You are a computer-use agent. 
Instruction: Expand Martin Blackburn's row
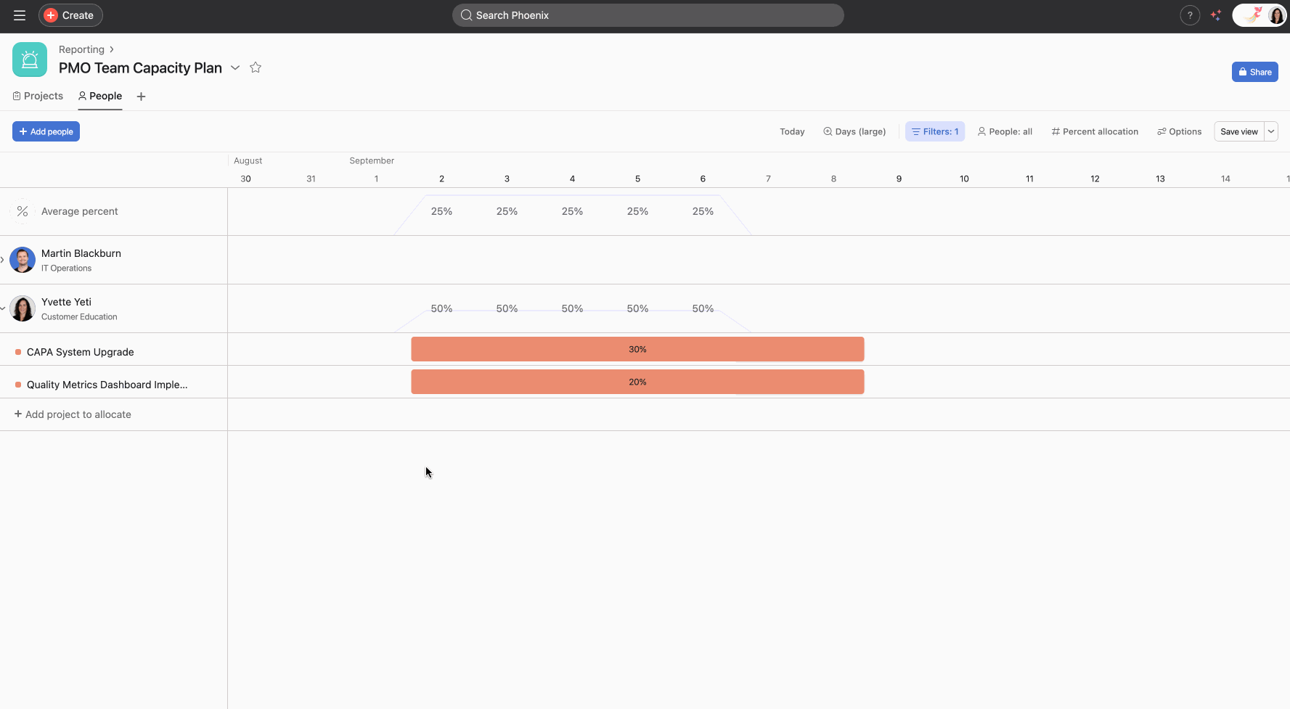(4, 259)
